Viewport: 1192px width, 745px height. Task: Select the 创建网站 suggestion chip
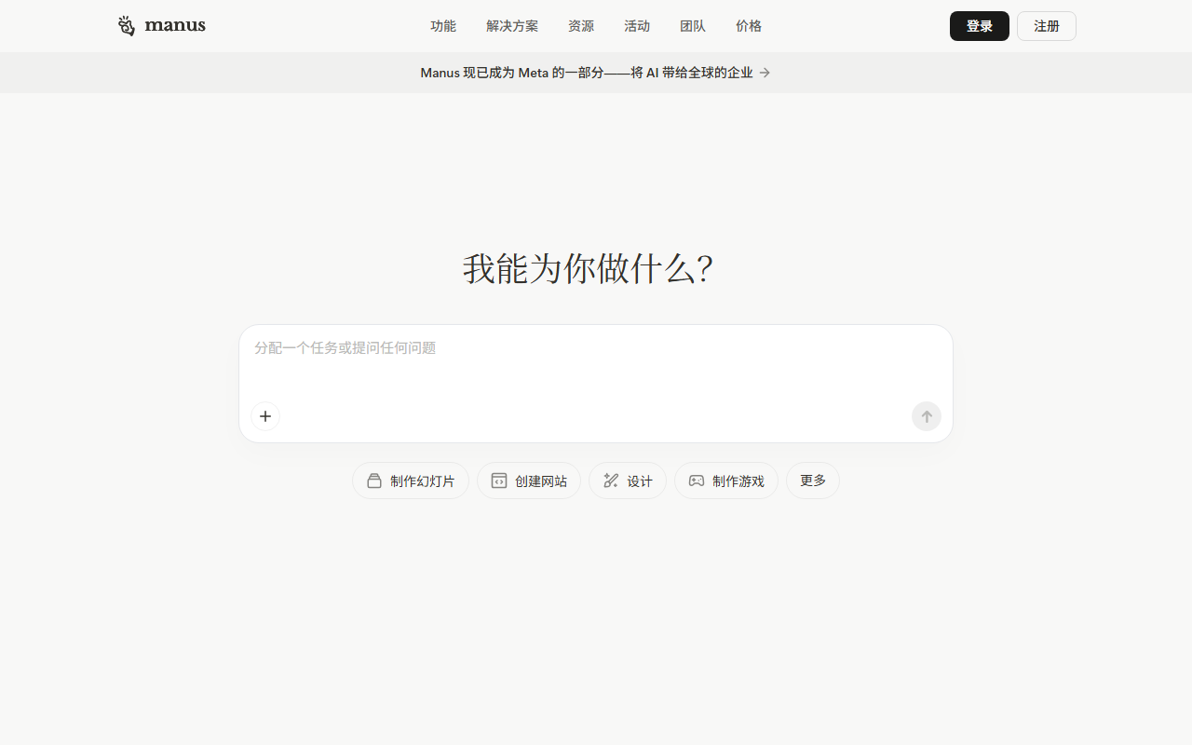coord(529,481)
